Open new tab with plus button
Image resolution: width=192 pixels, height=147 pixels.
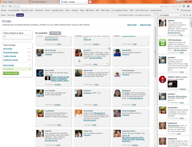[x=90, y=2]
